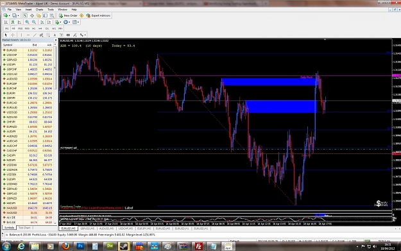Close the Market Watch panel
This screenshot has height=251, width=401.
tap(55, 40)
